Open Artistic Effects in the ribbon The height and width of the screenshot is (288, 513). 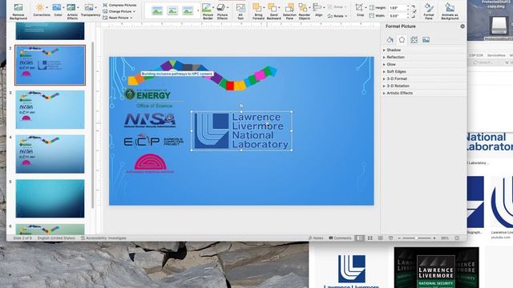tap(72, 11)
